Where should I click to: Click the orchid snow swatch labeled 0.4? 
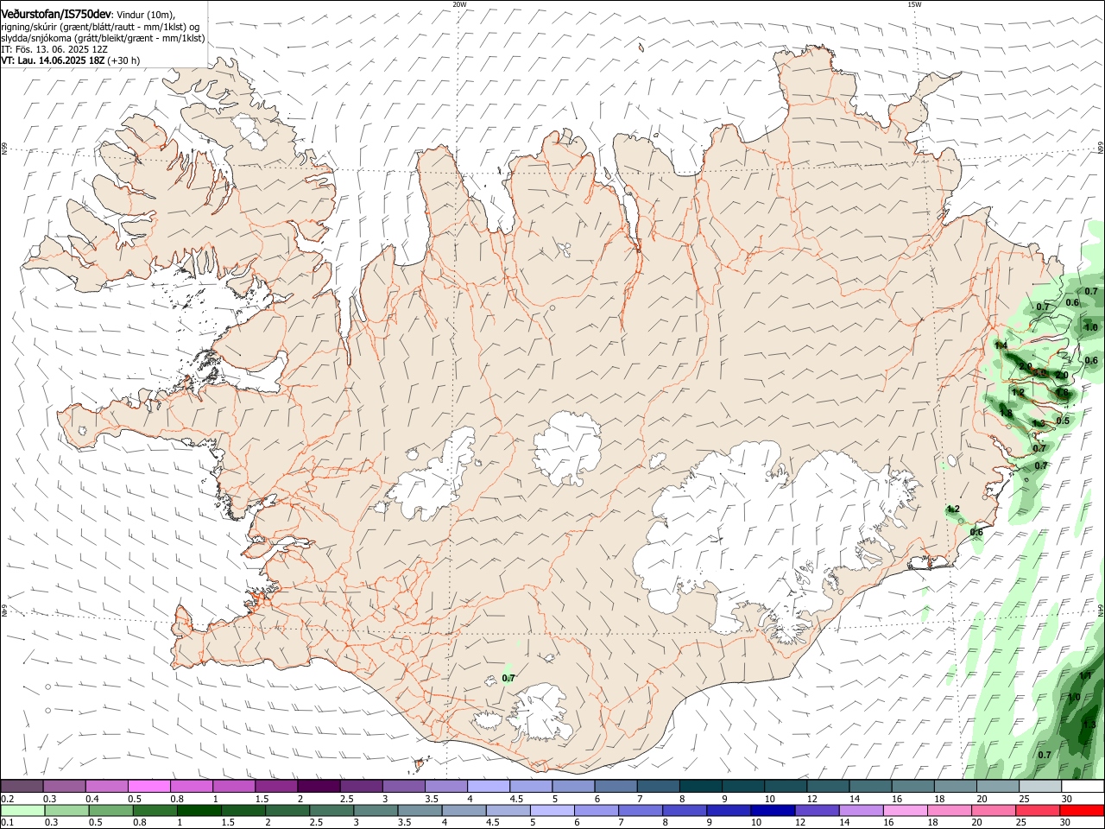point(107,786)
